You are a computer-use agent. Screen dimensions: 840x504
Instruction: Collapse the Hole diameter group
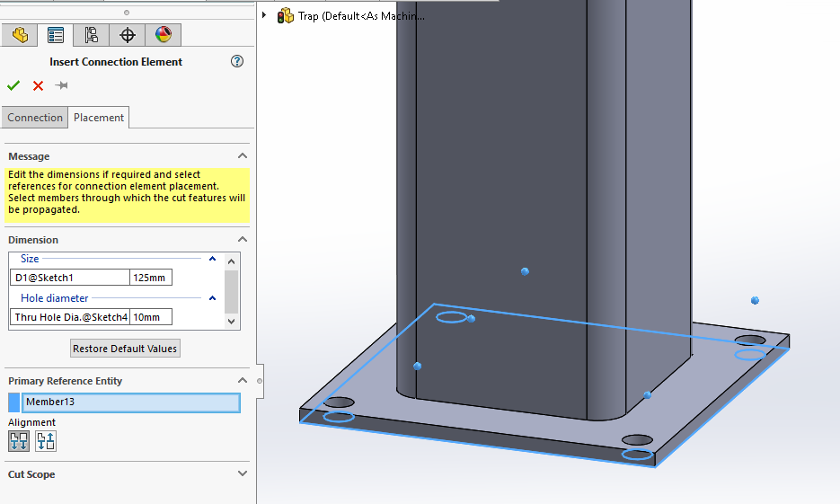pos(212,298)
